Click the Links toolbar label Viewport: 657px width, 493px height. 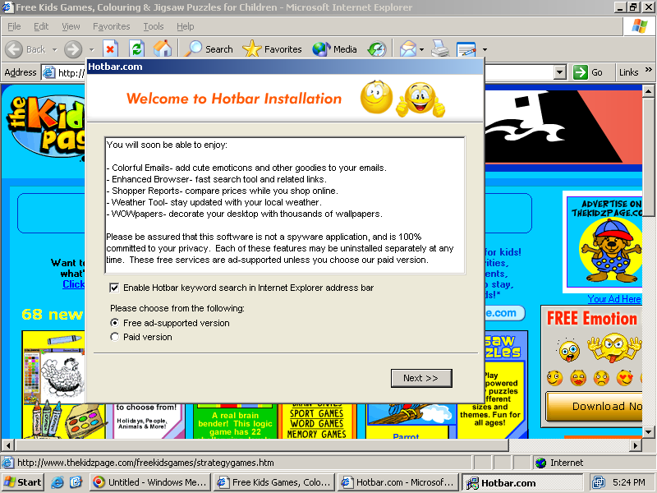[628, 72]
